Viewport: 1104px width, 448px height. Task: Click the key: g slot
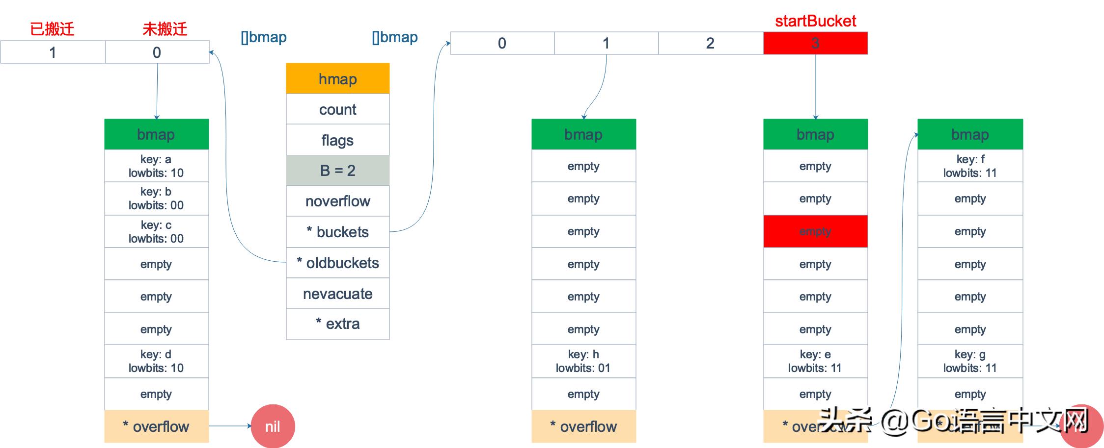tap(970, 361)
